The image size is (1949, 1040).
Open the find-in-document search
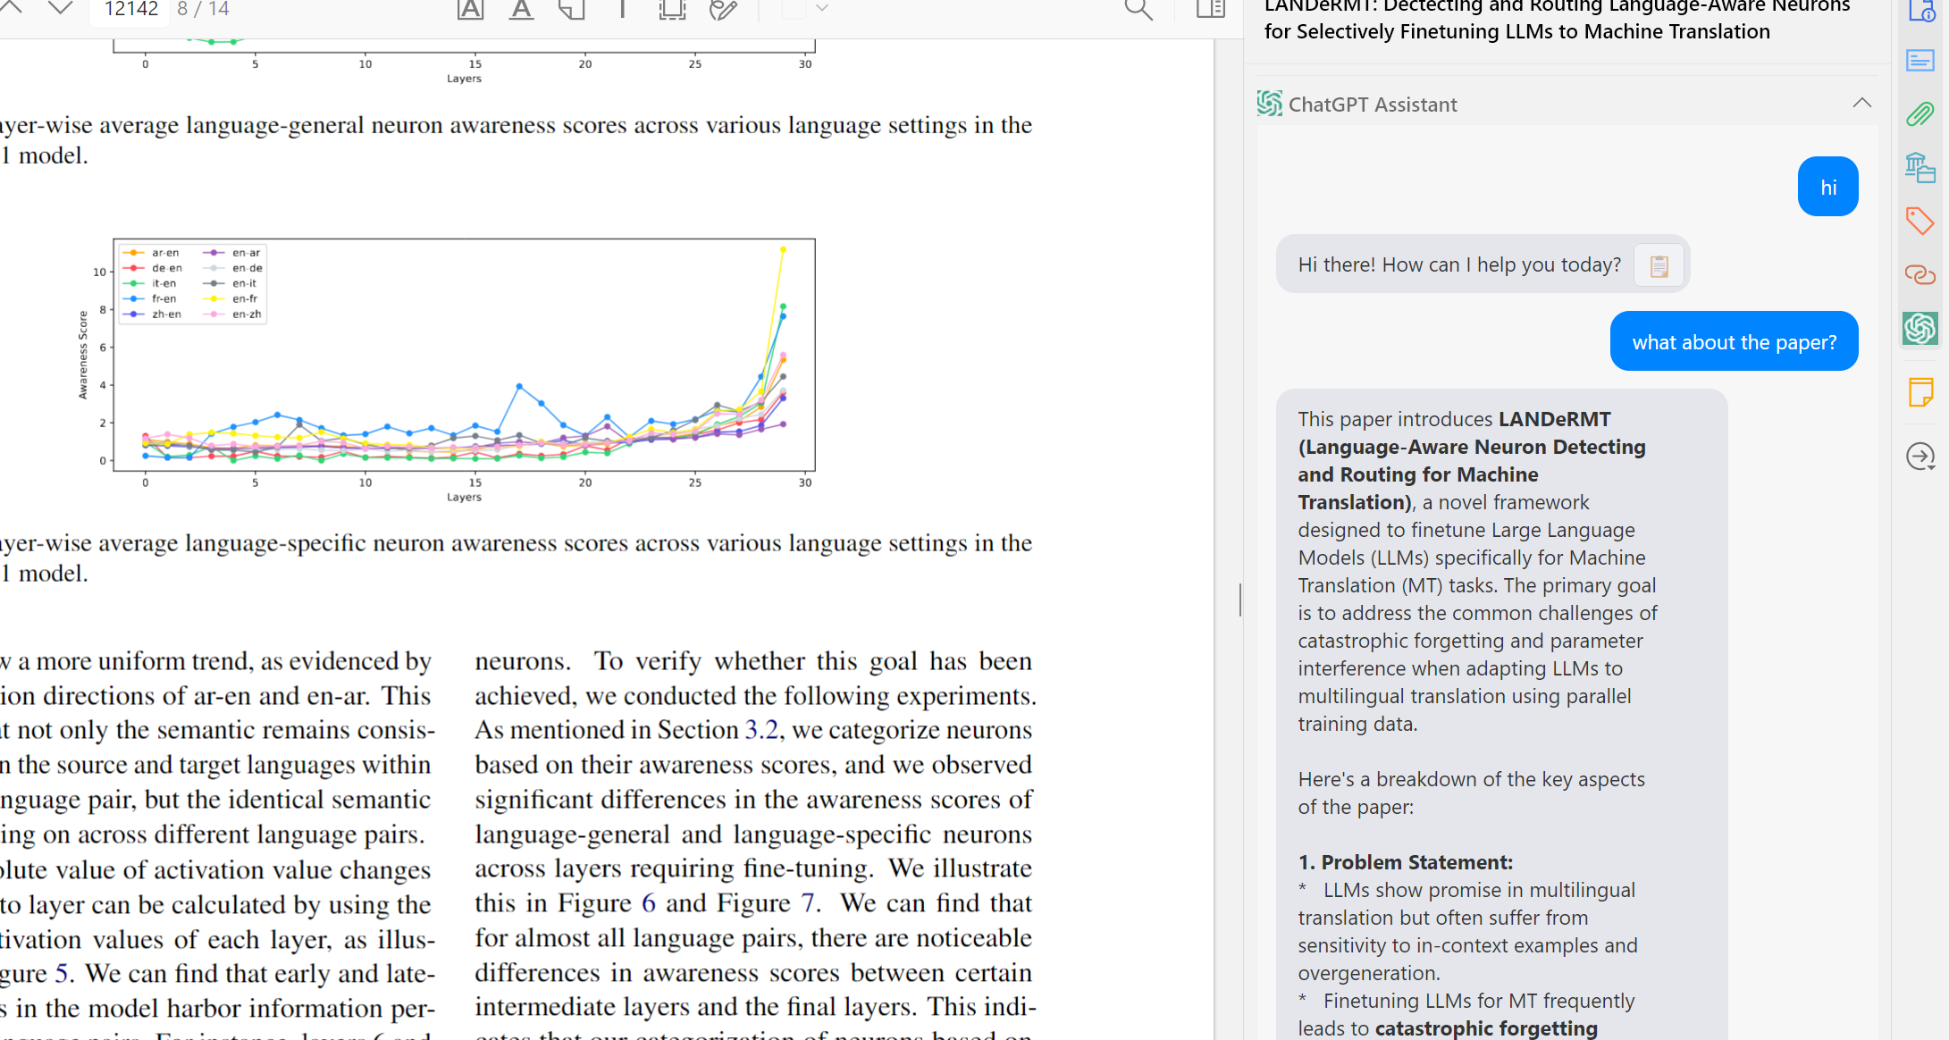coord(1138,9)
